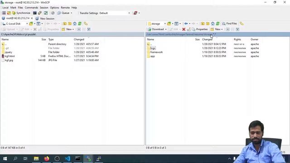Open Visual Studio Code from the taskbar
This screenshot has height=163, width=290.
(x=68, y=158)
